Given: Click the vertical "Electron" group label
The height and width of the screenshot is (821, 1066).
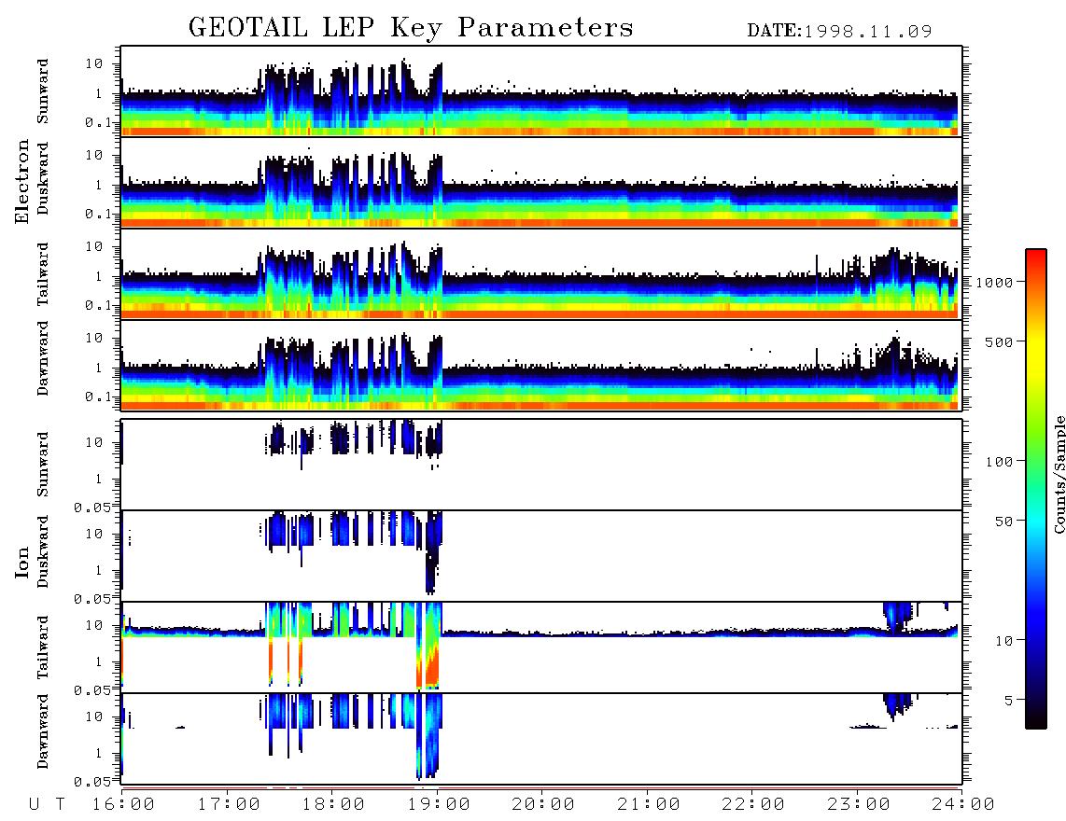Looking at the screenshot, I should (22, 182).
